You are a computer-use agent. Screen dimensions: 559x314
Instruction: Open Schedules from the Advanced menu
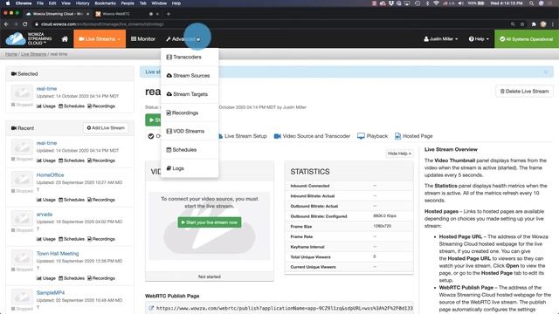190,149
